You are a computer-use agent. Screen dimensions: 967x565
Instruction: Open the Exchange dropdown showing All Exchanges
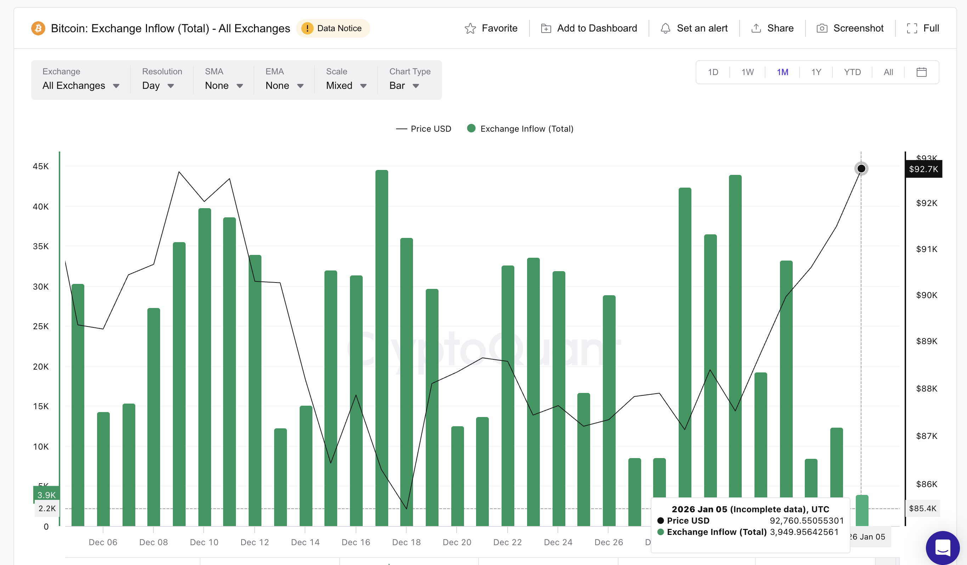[80, 86]
